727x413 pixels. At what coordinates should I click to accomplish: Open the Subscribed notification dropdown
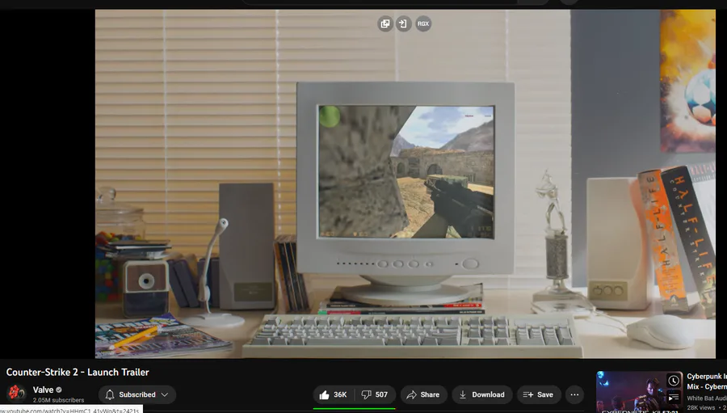137,394
